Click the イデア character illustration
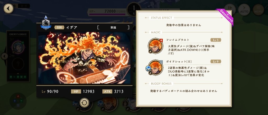The height and width of the screenshot is (115, 268). coord(85,58)
